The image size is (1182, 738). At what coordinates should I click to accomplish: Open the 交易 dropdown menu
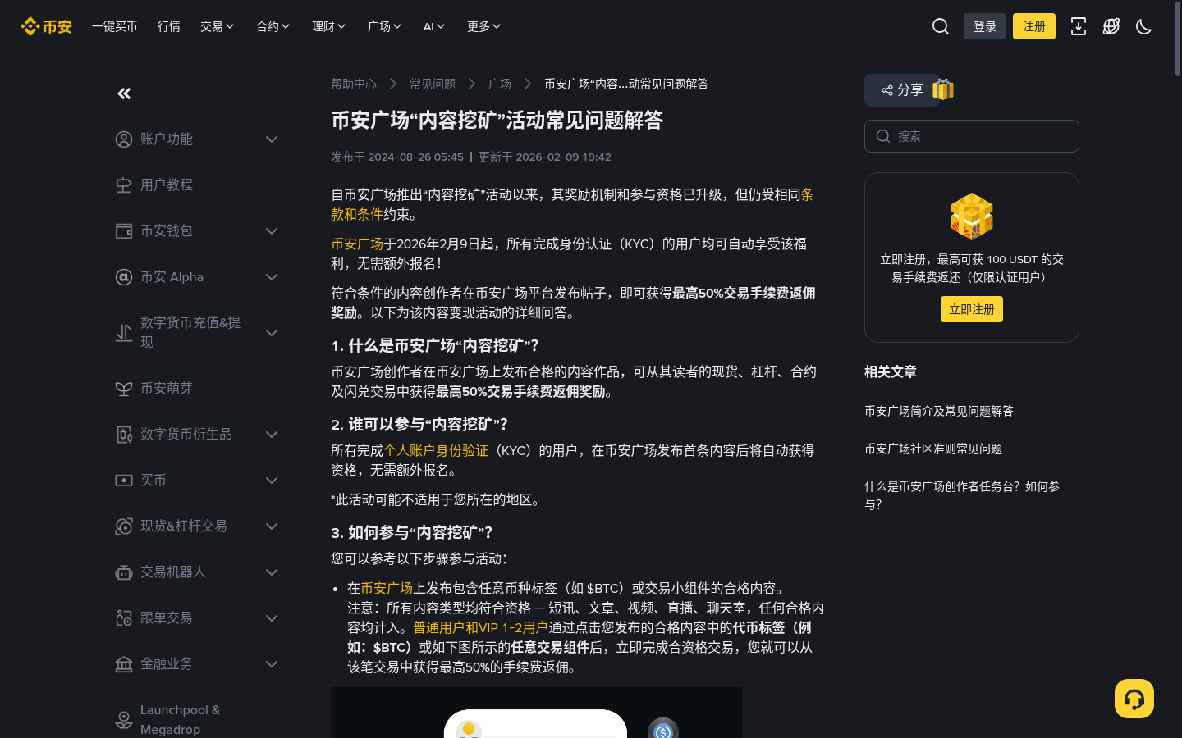tap(218, 26)
